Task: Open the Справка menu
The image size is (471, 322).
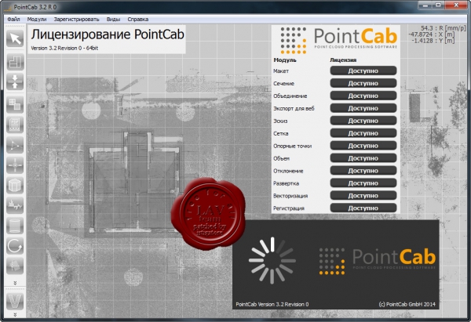Action: click(138, 19)
